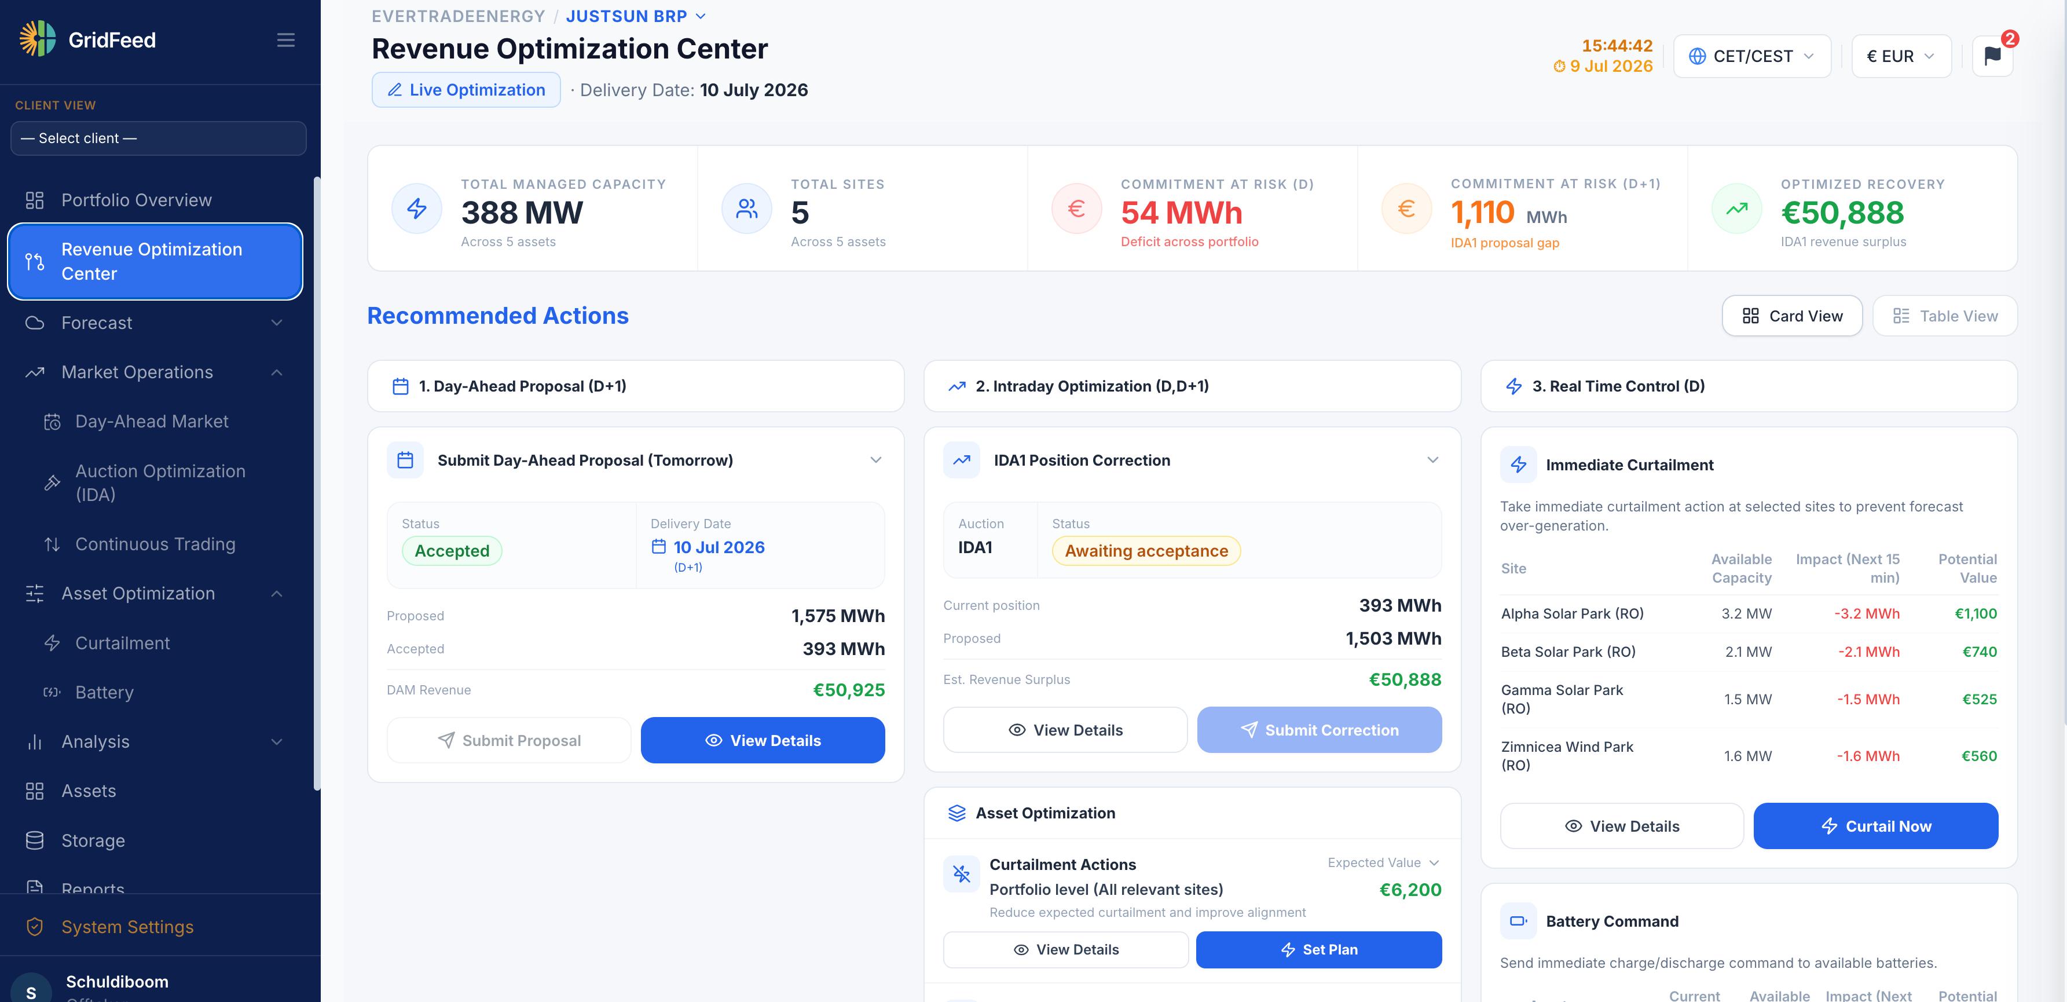The height and width of the screenshot is (1002, 2067).
Task: Click the Submit Correction button
Action: pyautogui.click(x=1319, y=730)
